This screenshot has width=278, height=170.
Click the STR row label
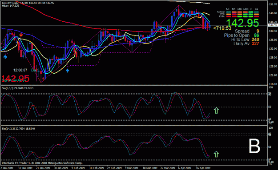222,14
